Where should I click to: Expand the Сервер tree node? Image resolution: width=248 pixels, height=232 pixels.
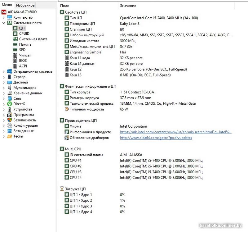4,77
